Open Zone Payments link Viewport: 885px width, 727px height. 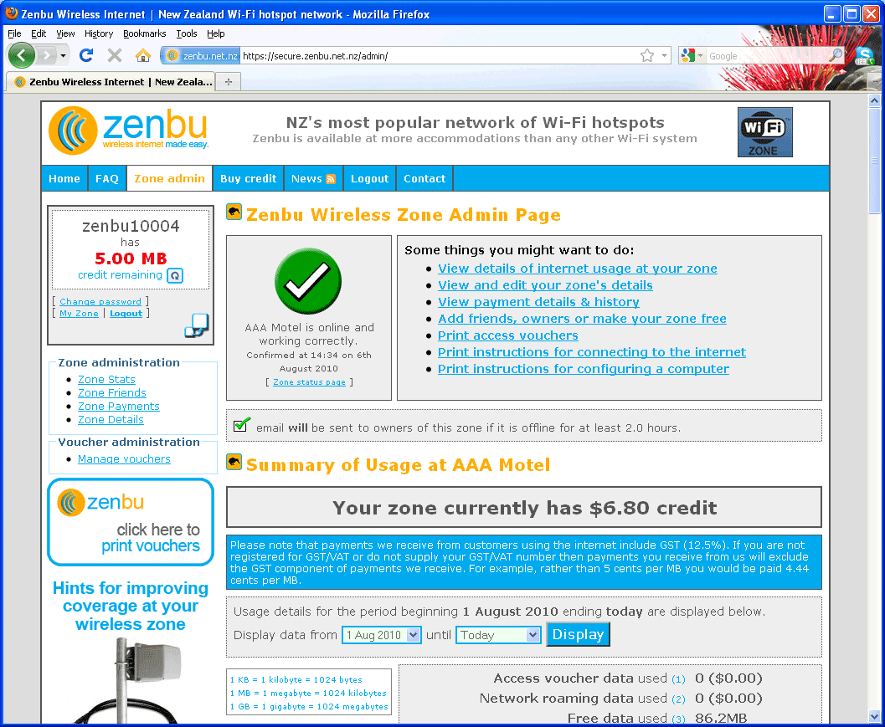tap(119, 407)
